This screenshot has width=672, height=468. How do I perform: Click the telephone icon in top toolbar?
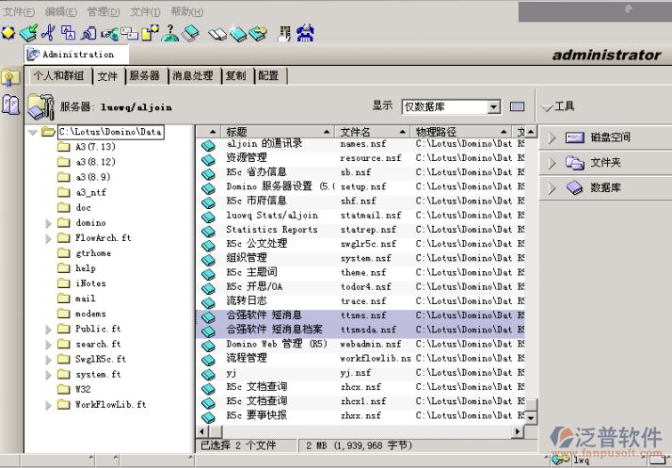[x=305, y=34]
